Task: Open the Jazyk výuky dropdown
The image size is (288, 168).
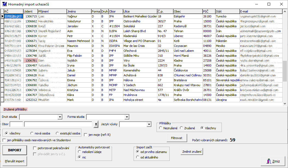Action: (x=149, y=124)
